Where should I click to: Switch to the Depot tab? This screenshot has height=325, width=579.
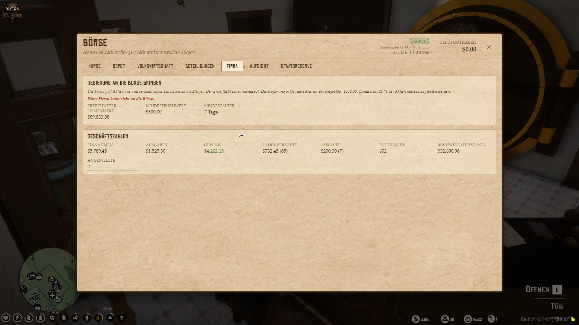(x=119, y=66)
